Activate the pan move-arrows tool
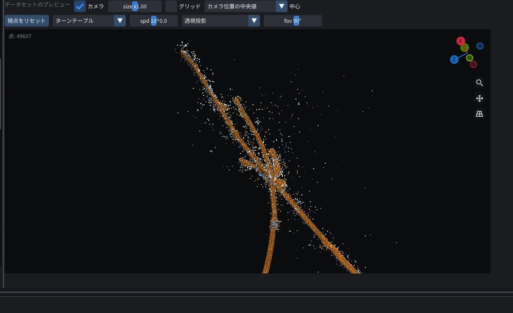This screenshot has width=513, height=313. [479, 98]
